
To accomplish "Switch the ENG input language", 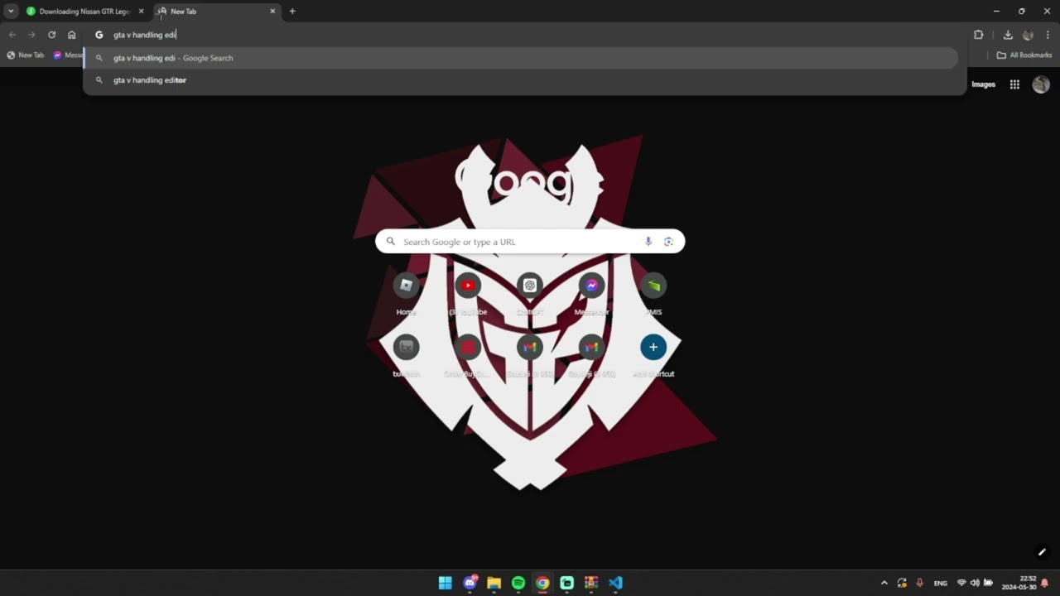I will tap(941, 583).
